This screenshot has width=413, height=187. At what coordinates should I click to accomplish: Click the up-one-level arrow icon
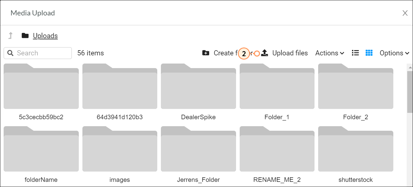(x=11, y=36)
